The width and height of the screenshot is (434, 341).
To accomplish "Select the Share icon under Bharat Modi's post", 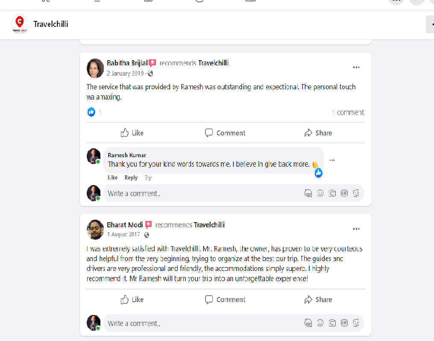I will 318,300.
